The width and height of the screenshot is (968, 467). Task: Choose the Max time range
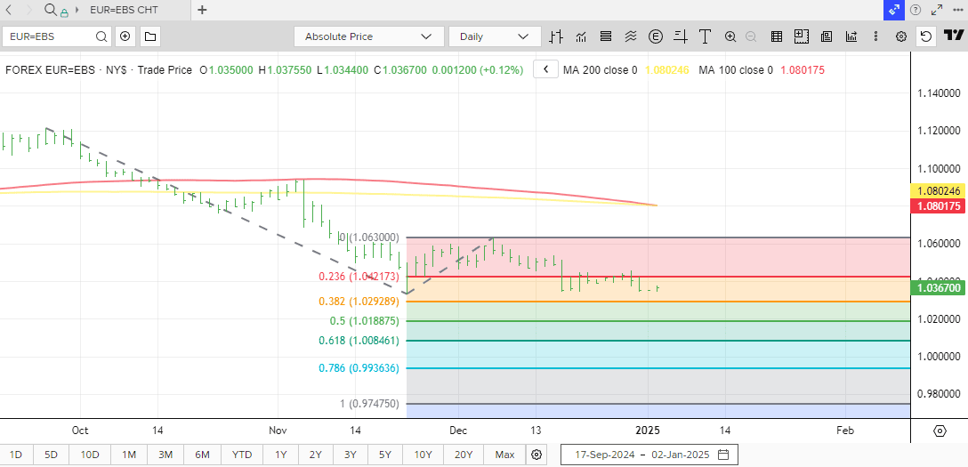[x=504, y=455]
